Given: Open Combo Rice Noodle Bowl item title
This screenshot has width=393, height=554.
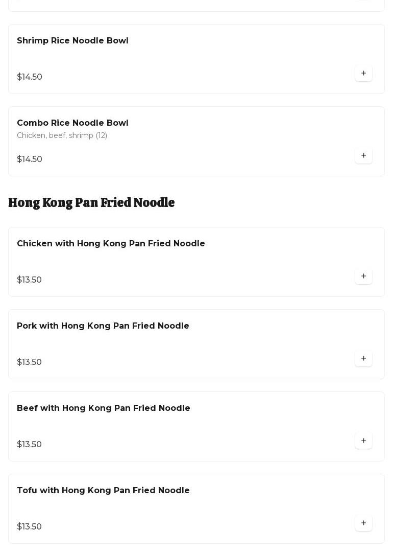Looking at the screenshot, I should [72, 123].
